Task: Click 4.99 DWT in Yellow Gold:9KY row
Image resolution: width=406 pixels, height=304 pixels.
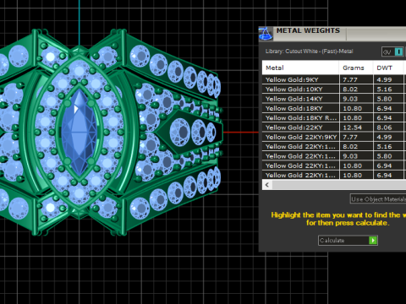Action: (x=384, y=79)
